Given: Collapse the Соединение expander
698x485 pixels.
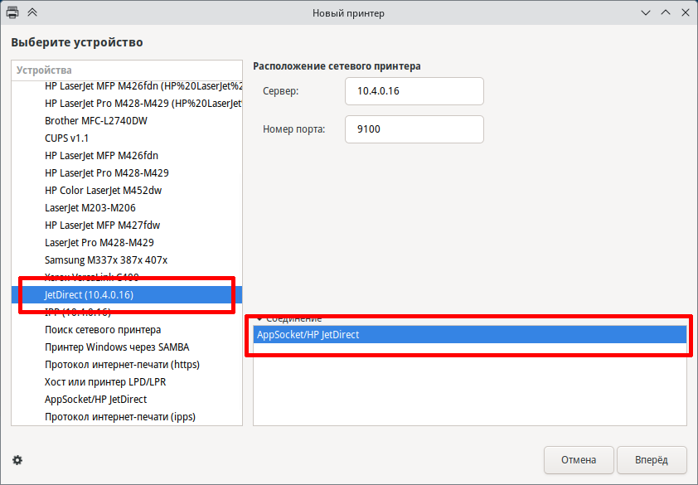Looking at the screenshot, I should pos(259,318).
